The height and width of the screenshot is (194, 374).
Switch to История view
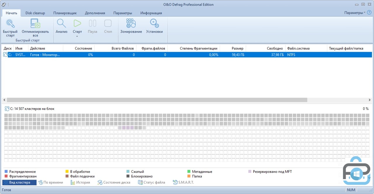coord(80,182)
